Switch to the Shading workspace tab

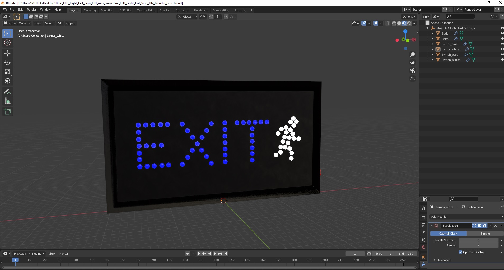click(165, 10)
